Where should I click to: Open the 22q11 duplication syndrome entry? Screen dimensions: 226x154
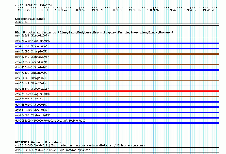click(53, 150)
